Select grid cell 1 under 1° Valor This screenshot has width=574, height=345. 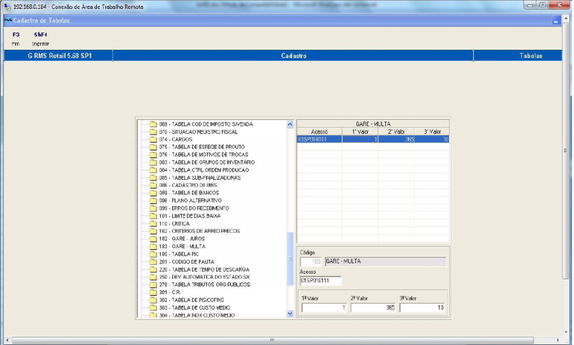coord(360,140)
